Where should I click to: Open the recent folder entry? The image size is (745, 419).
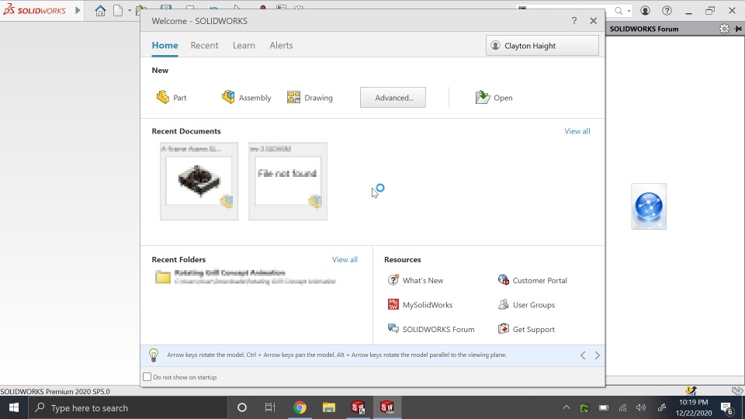tap(246, 277)
